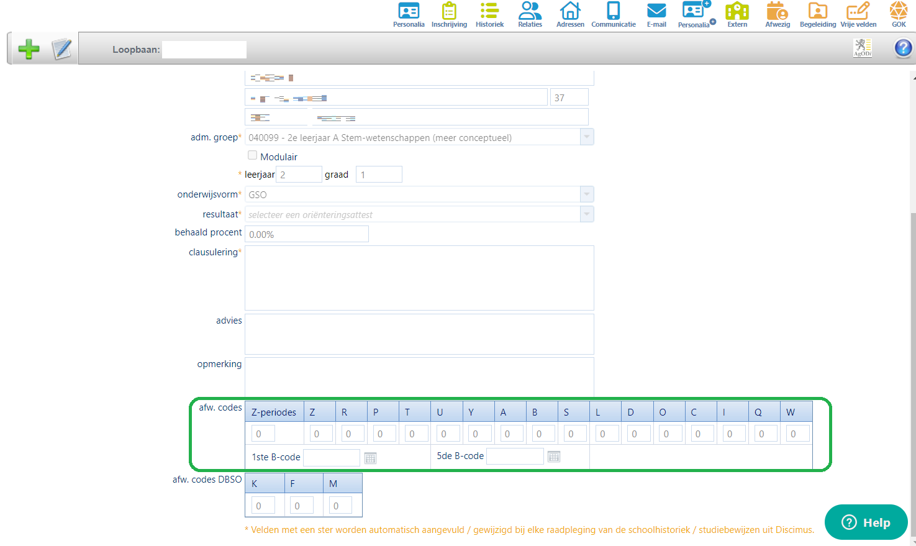
Task: Enable the Modulair checkbox
Action: tap(253, 155)
